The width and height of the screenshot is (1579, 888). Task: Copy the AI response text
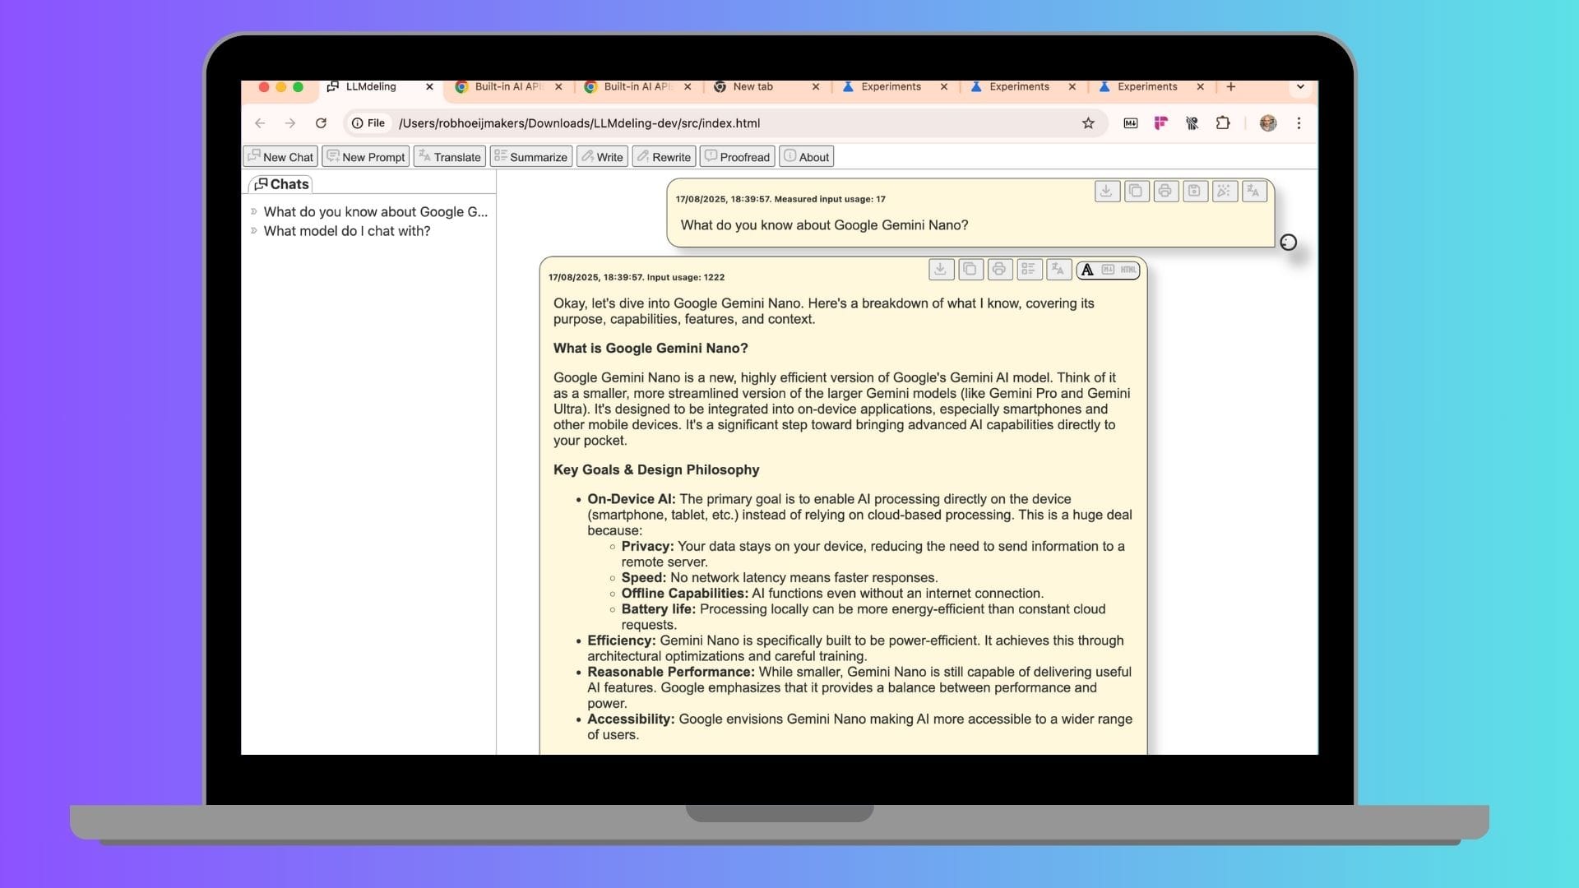click(970, 269)
